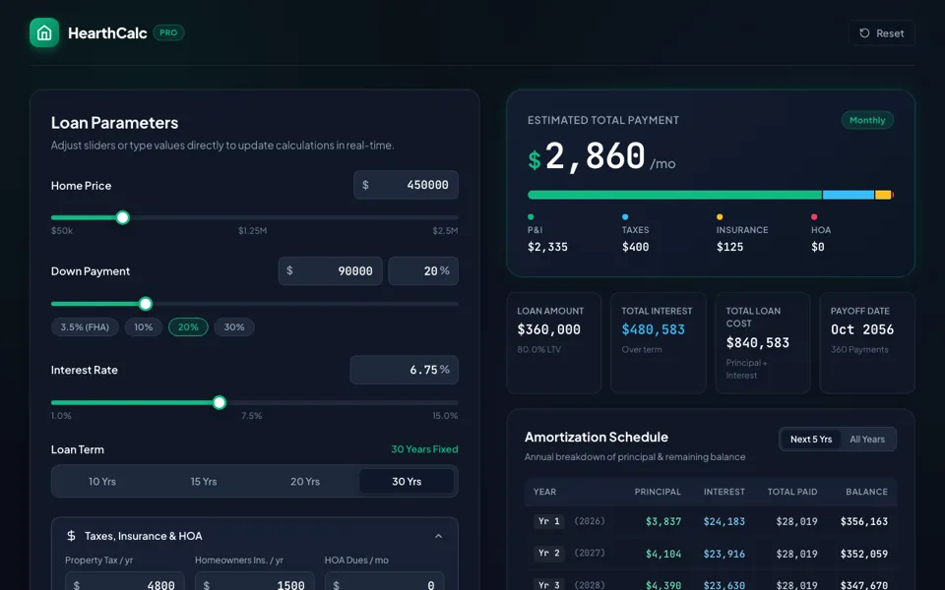Image resolution: width=945 pixels, height=590 pixels.
Task: Click the blue Taxes segment of payment bar
Action: (849, 195)
